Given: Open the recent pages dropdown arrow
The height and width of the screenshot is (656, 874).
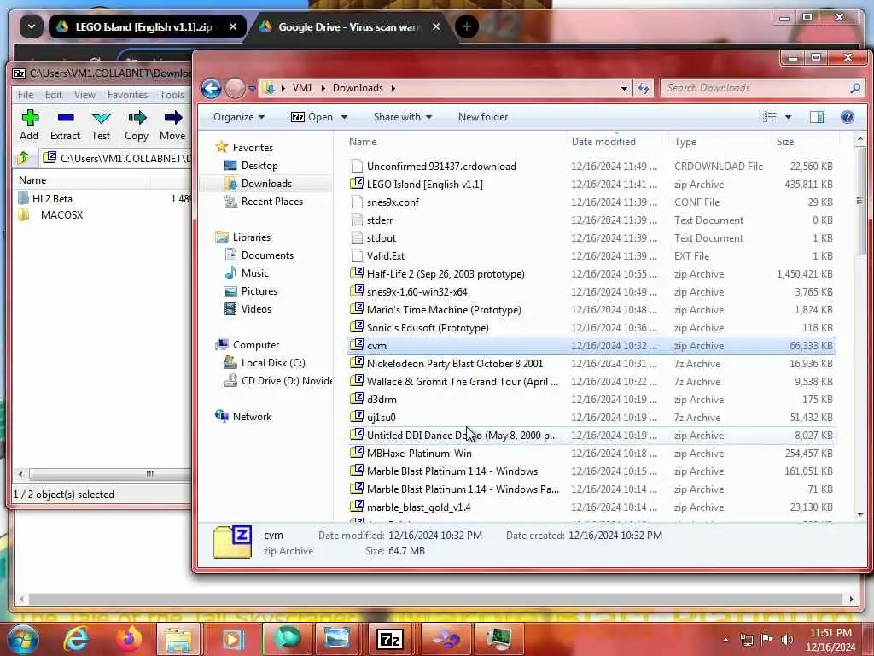Looking at the screenshot, I should point(252,88).
